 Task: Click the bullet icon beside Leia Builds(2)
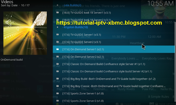(57, 5)
